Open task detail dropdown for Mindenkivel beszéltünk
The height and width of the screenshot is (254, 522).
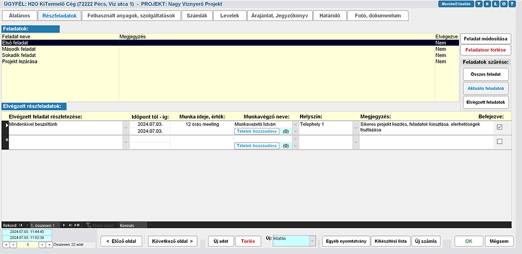click(x=126, y=128)
